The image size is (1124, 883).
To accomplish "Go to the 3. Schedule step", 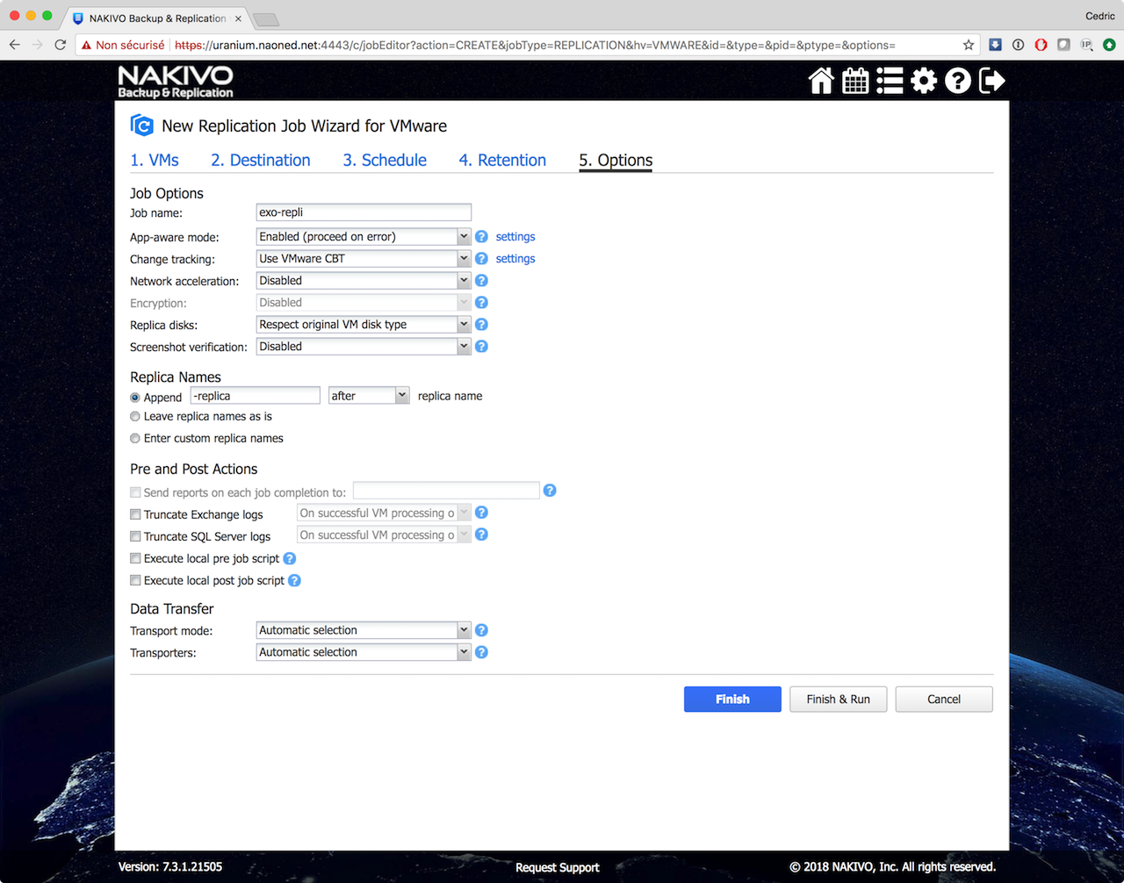I will [x=385, y=161].
